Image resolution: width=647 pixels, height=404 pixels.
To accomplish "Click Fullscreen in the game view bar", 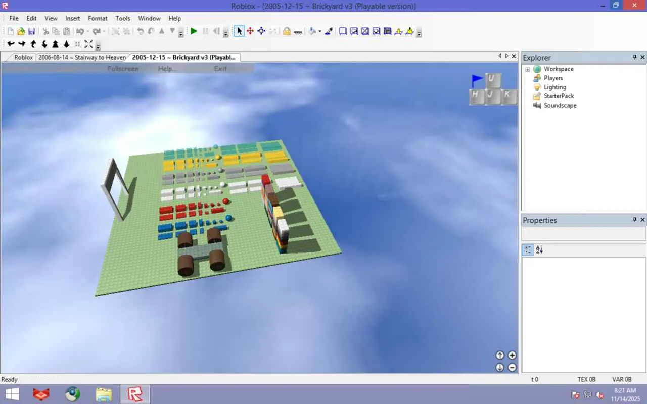I will pos(123,68).
